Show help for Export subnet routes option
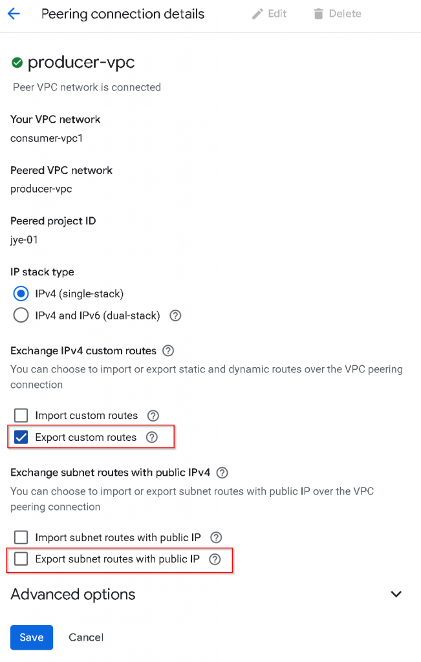Viewport: 421px width, 662px height. click(x=215, y=559)
